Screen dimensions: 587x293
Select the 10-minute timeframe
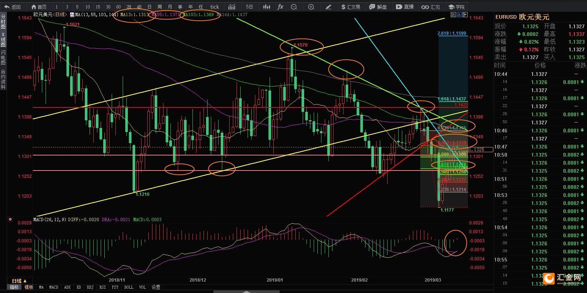point(87,7)
